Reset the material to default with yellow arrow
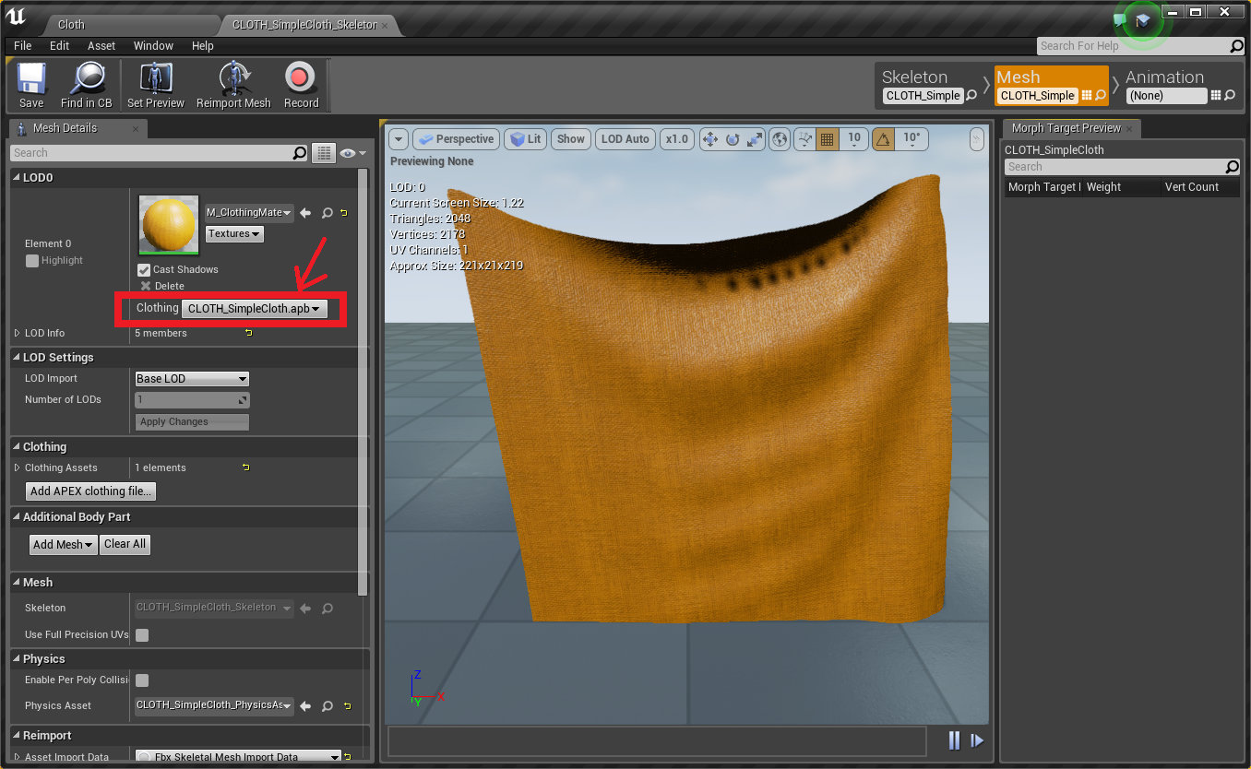The image size is (1251, 769). tap(344, 213)
